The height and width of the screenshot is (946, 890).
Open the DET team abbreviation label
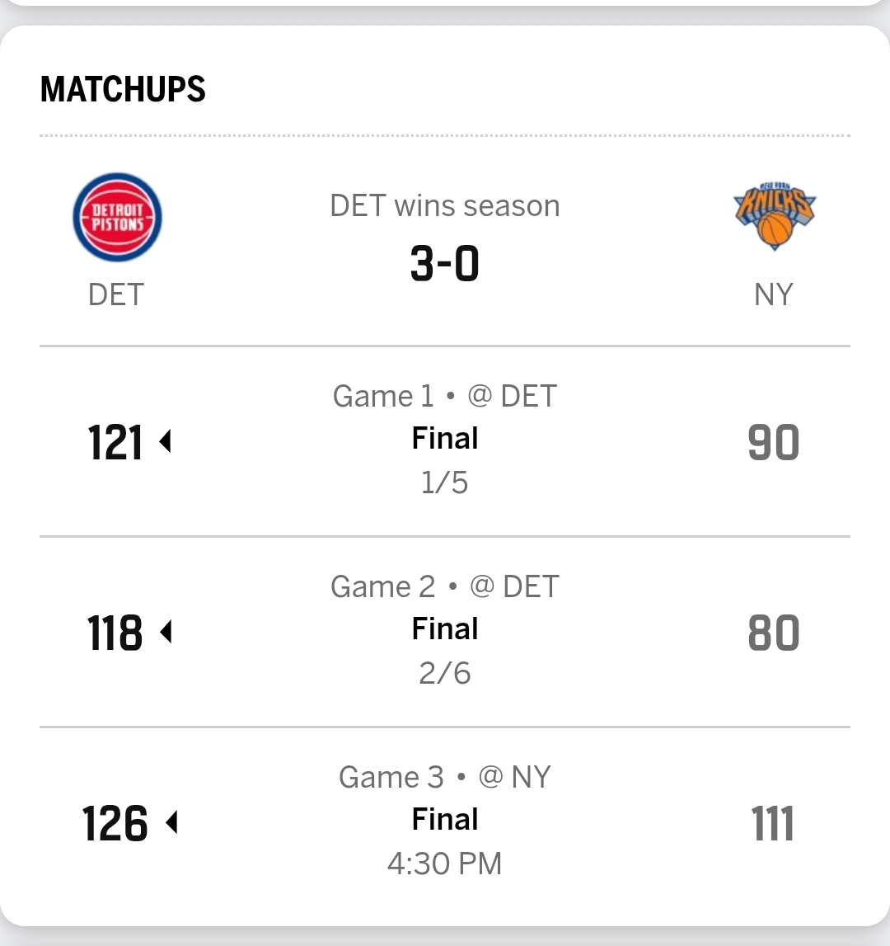[x=116, y=294]
